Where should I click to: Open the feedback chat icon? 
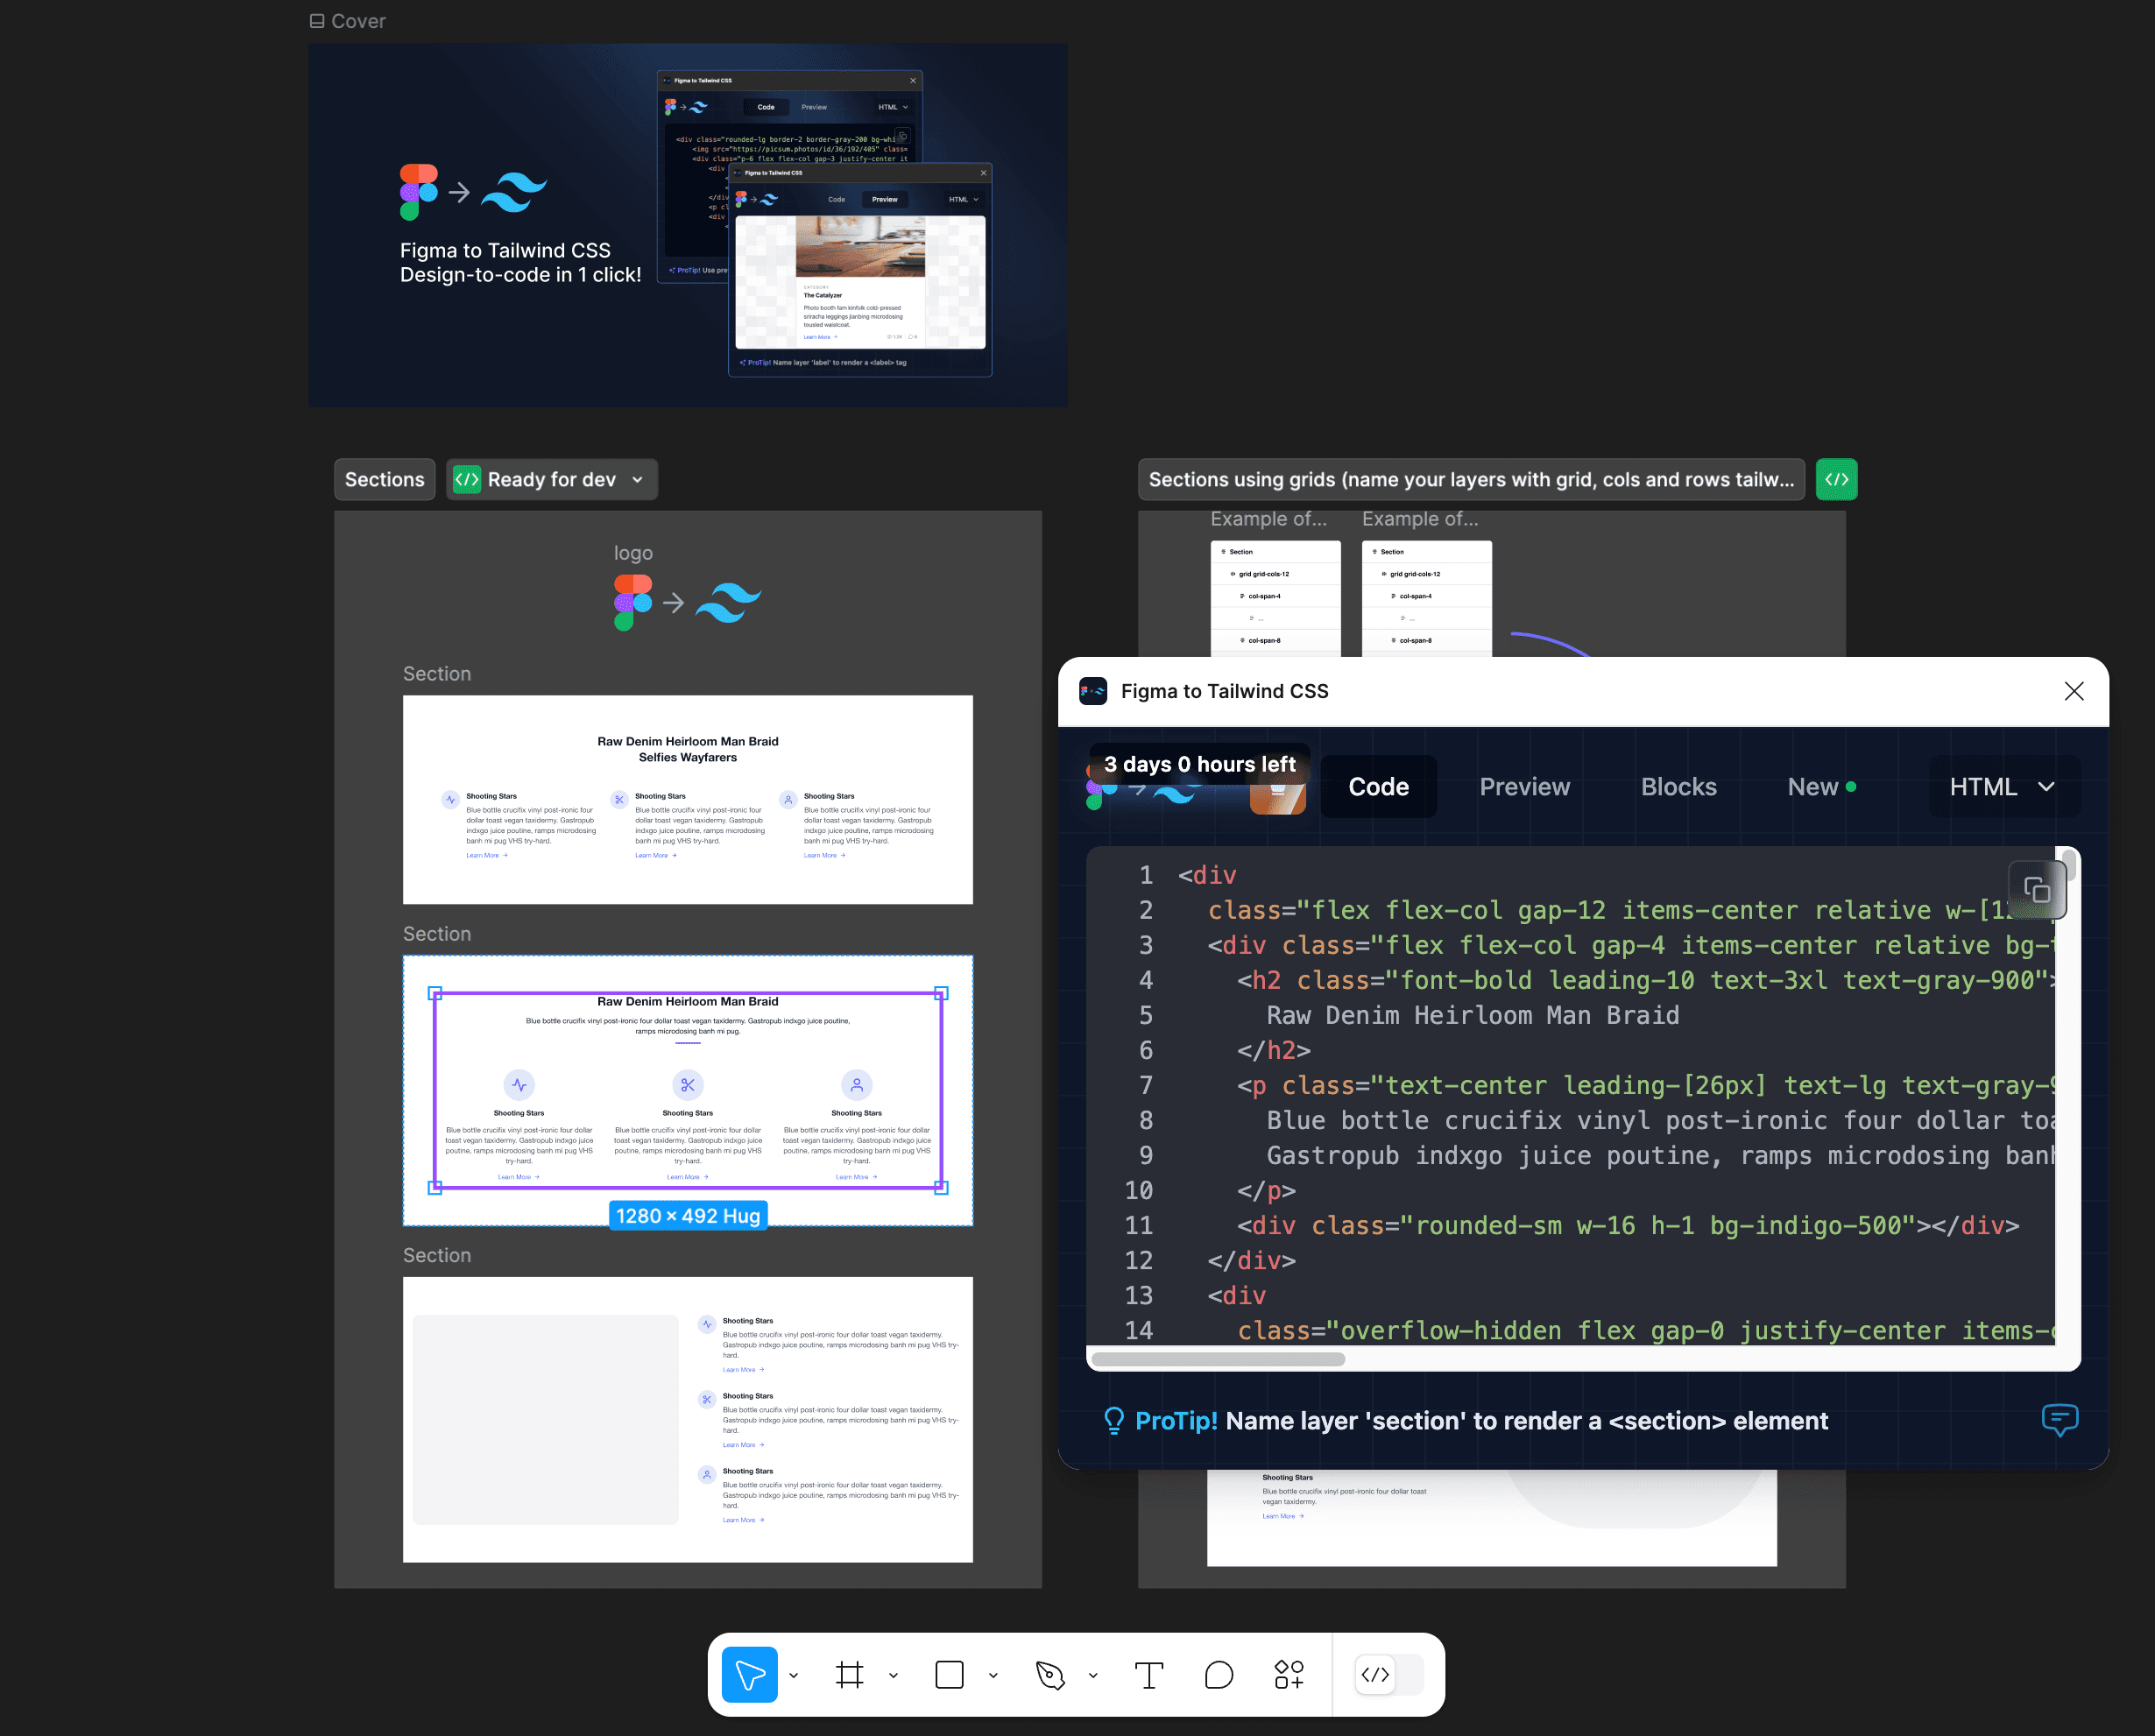coord(2059,1419)
